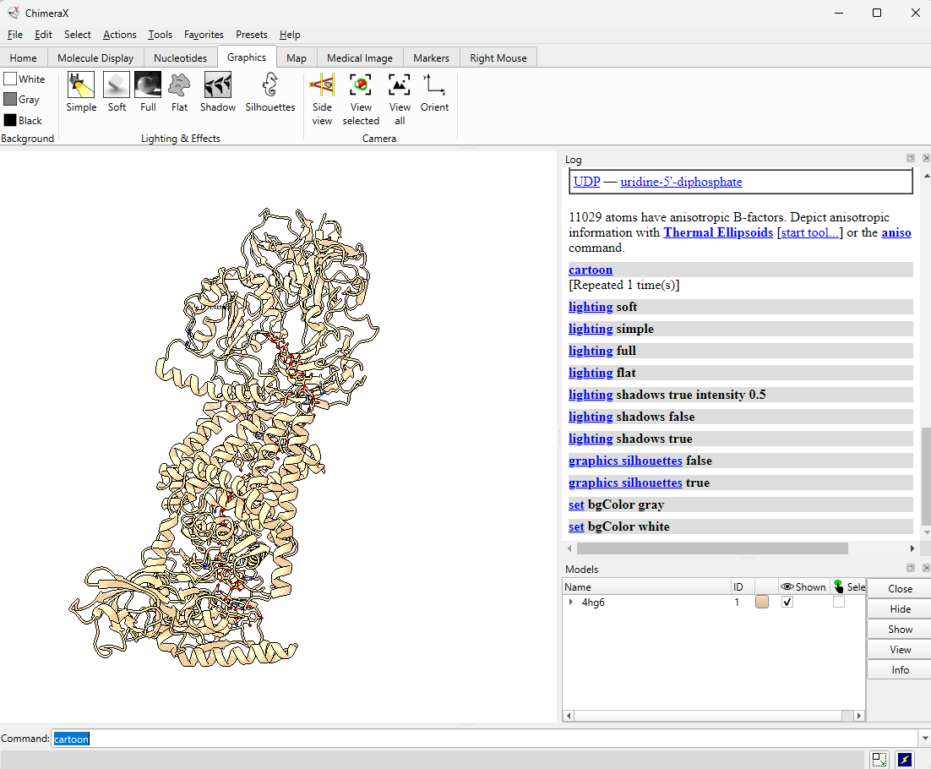The image size is (931, 769).
Task: Open the Tools menu
Action: point(160,35)
